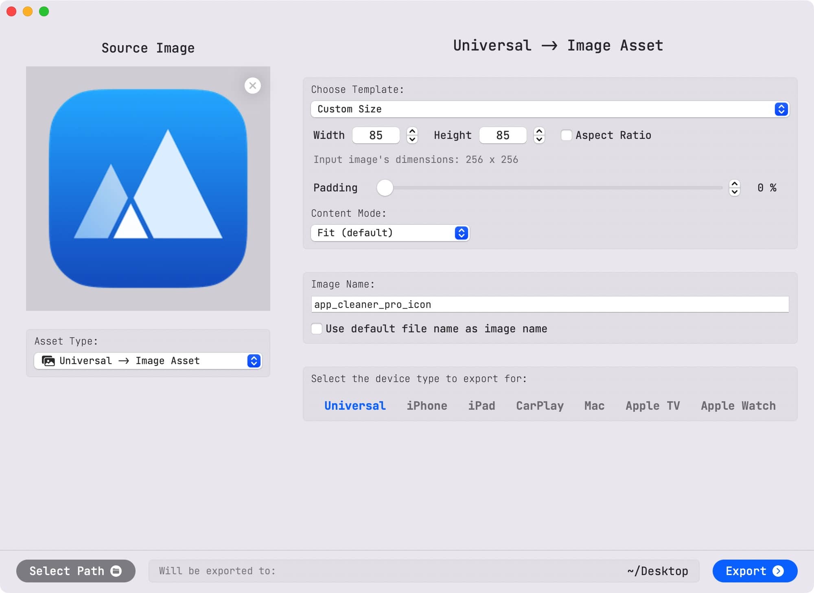Click the yellow minimize window button
Screen dimensions: 814x593
(28, 11)
